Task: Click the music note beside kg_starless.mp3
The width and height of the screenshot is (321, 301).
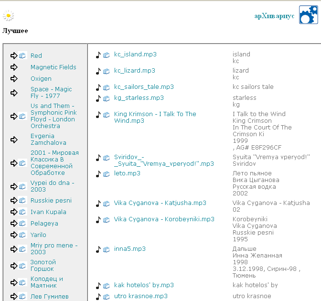Action: 98,98
